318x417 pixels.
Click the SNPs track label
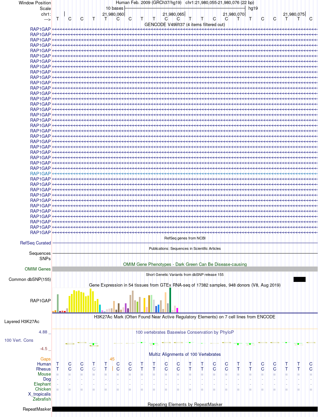(45, 258)
